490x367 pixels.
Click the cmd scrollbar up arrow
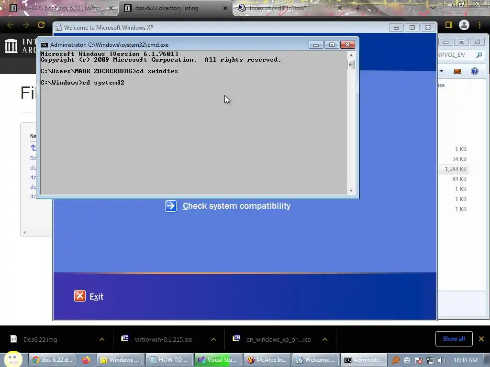351,55
